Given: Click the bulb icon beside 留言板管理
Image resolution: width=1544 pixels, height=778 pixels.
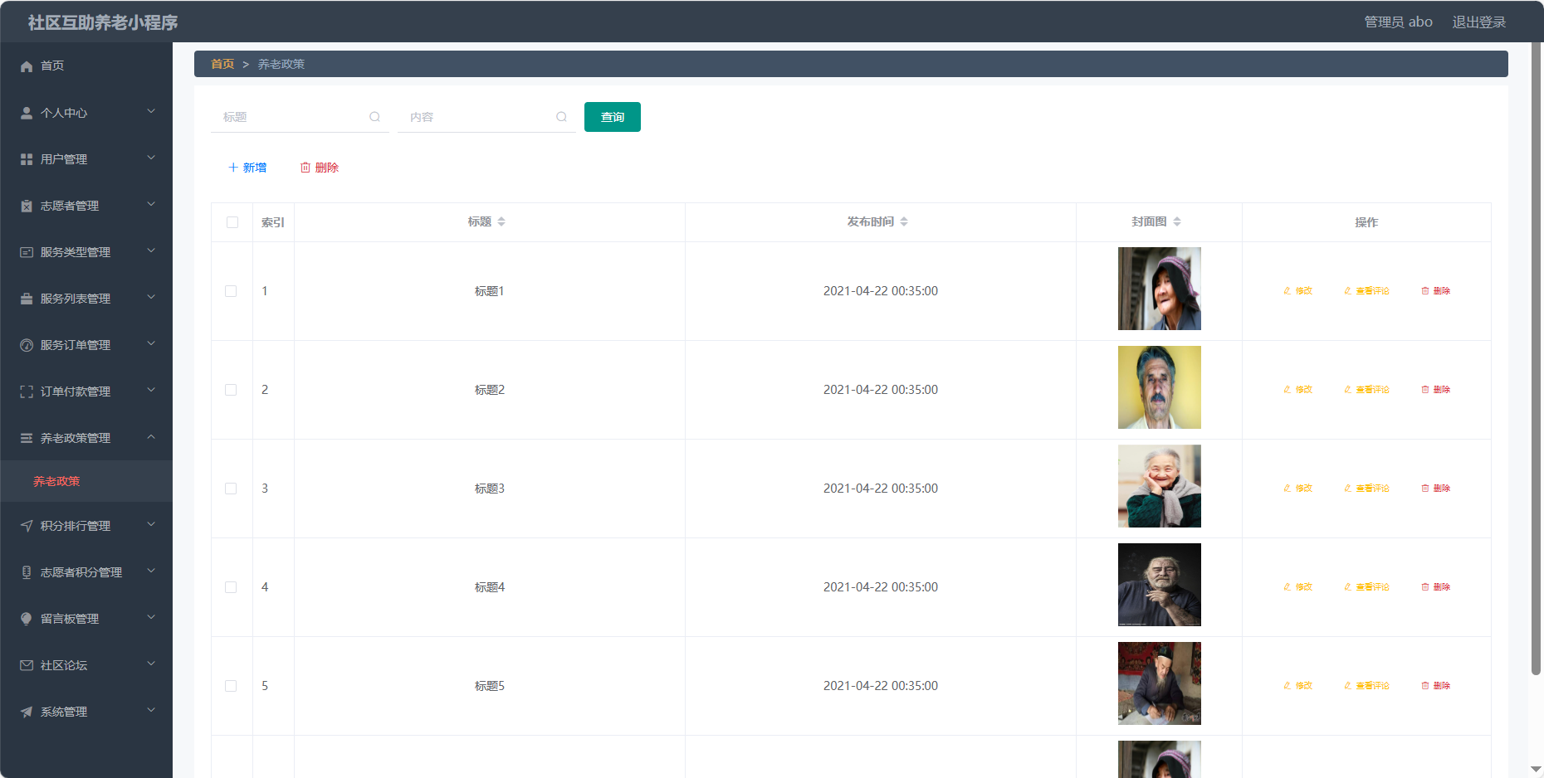Looking at the screenshot, I should click(x=27, y=619).
